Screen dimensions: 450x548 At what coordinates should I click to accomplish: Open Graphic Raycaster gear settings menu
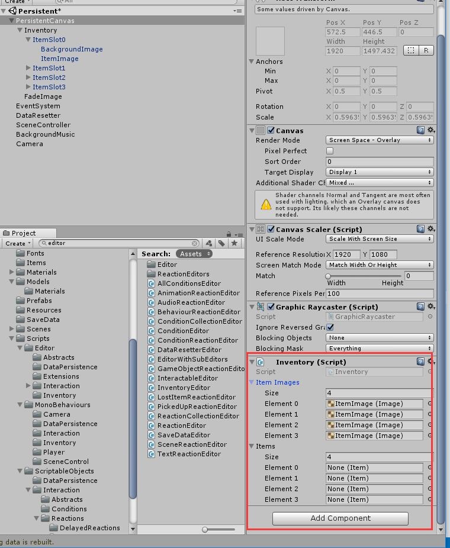point(431,307)
